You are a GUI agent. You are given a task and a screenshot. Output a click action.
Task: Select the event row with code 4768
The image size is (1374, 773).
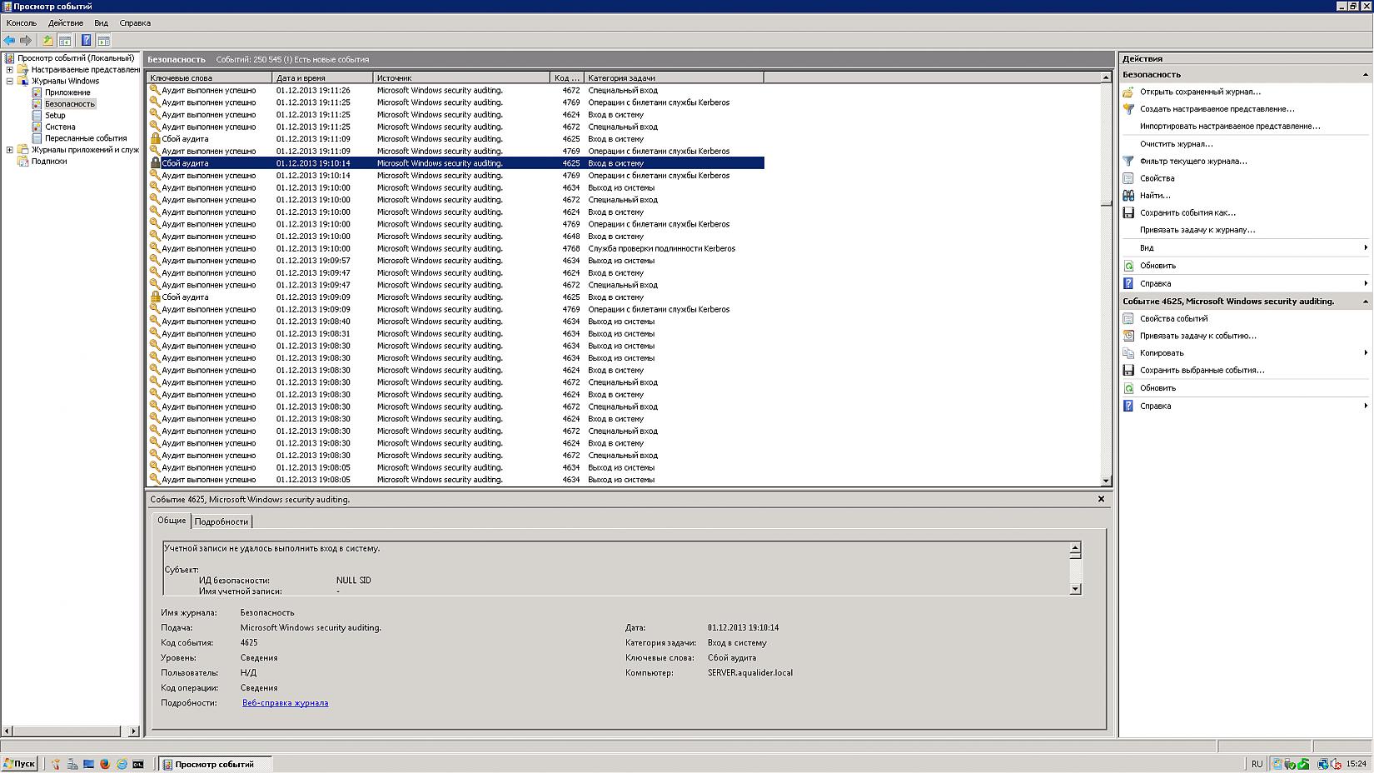click(x=456, y=248)
